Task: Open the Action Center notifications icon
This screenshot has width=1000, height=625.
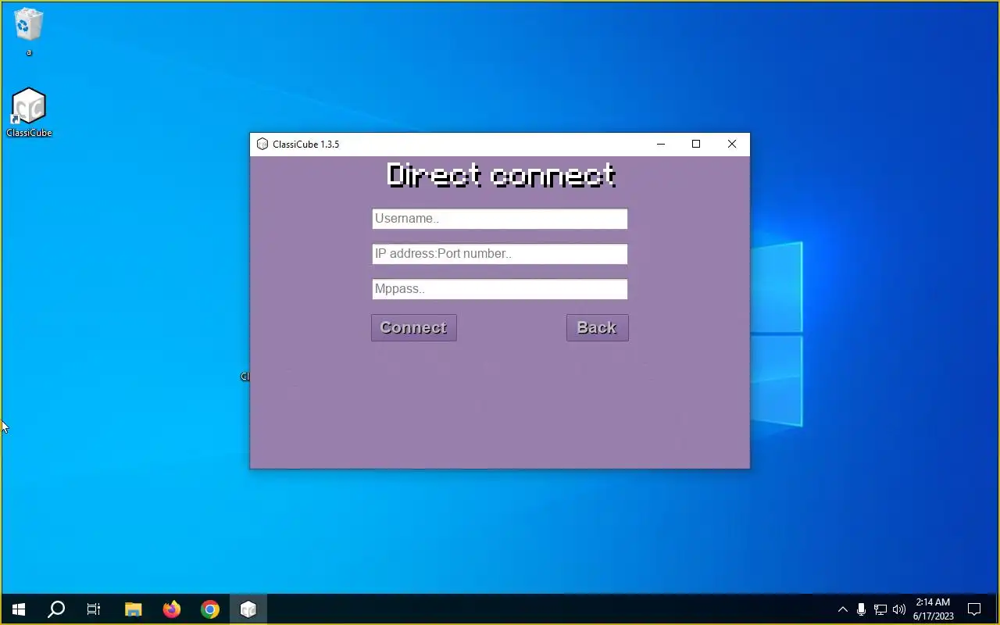Action: point(974,609)
